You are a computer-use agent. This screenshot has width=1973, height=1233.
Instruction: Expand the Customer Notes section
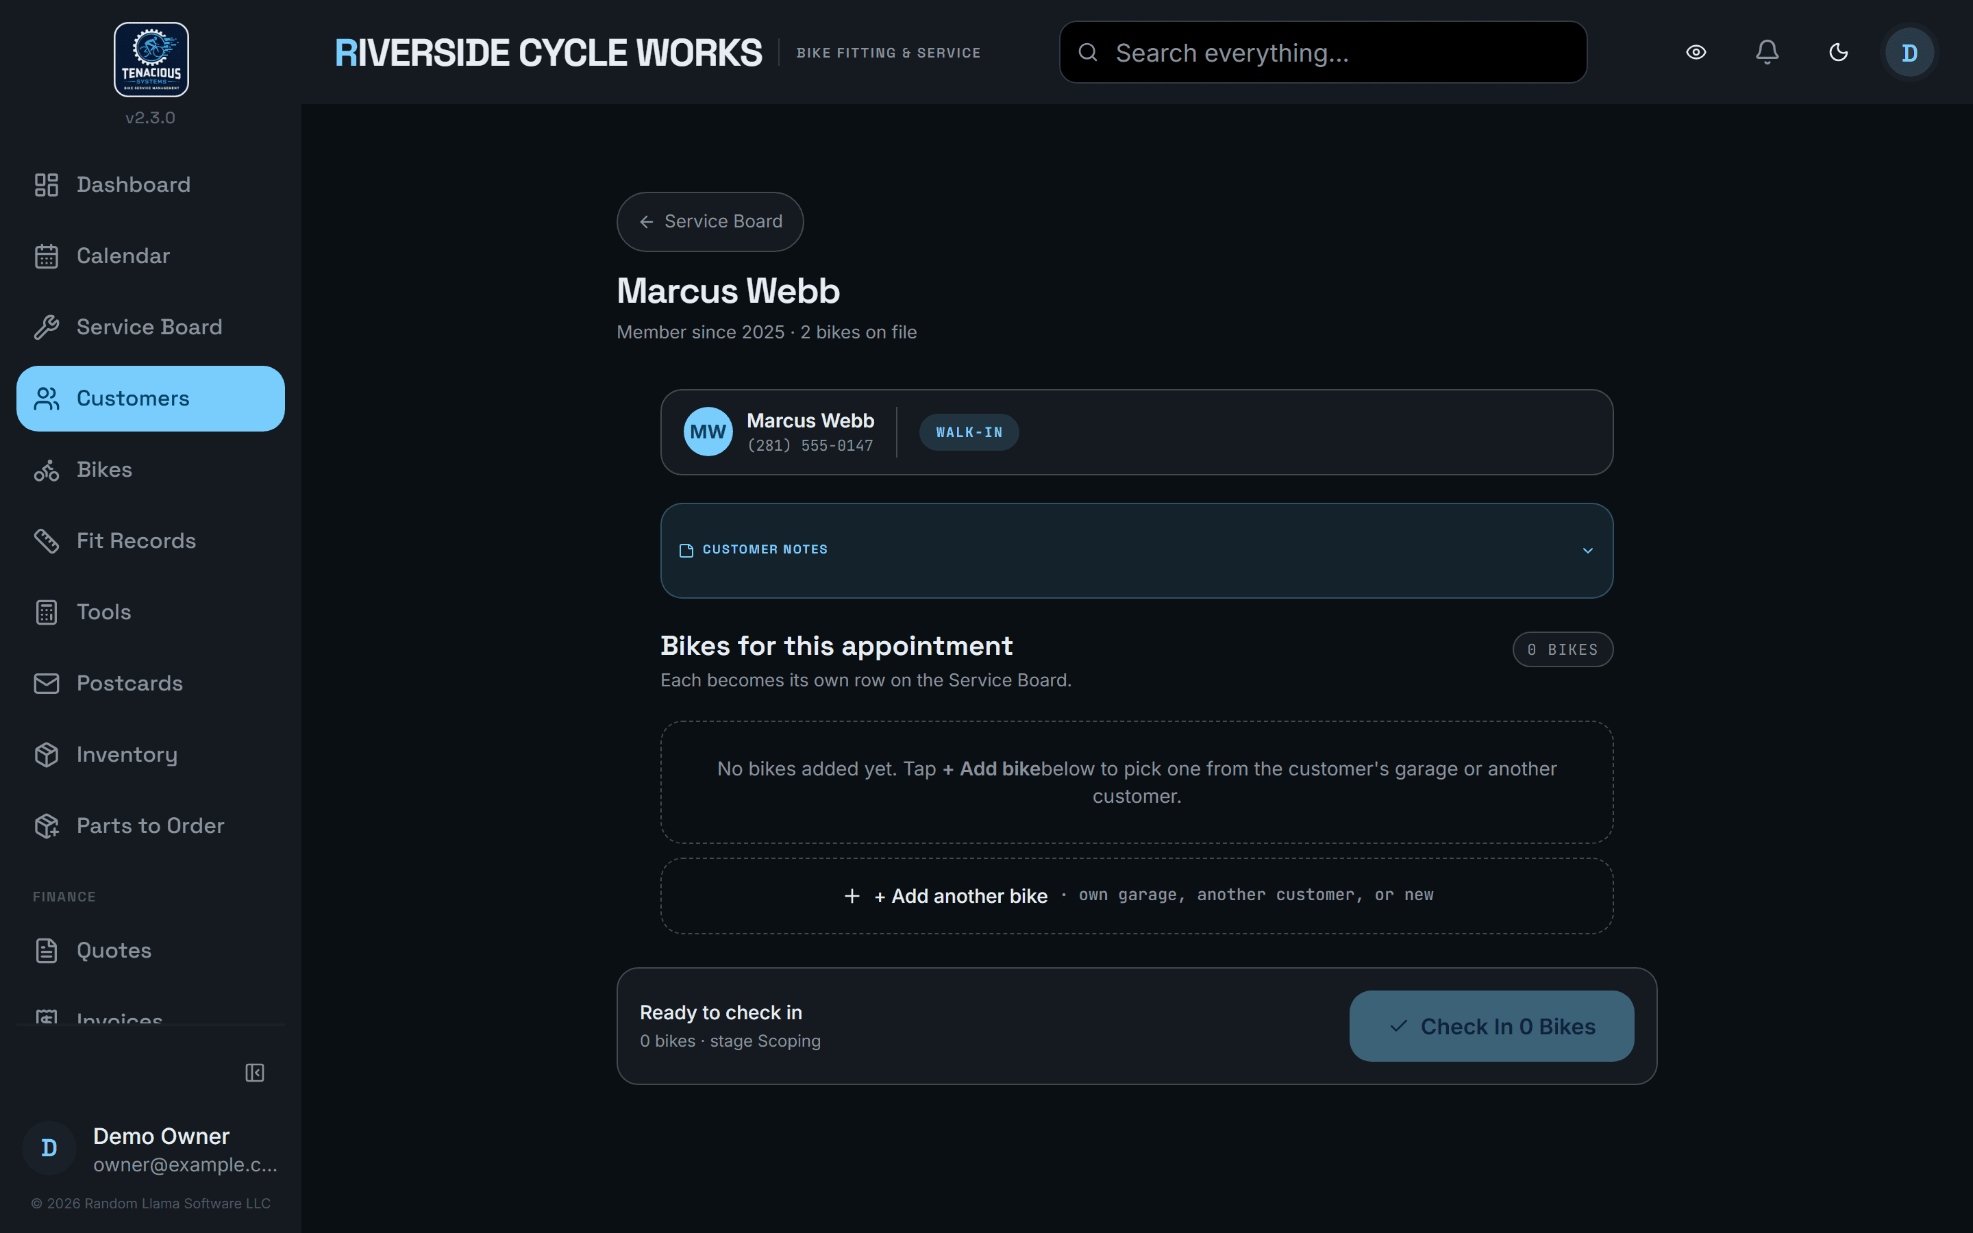[1137, 551]
